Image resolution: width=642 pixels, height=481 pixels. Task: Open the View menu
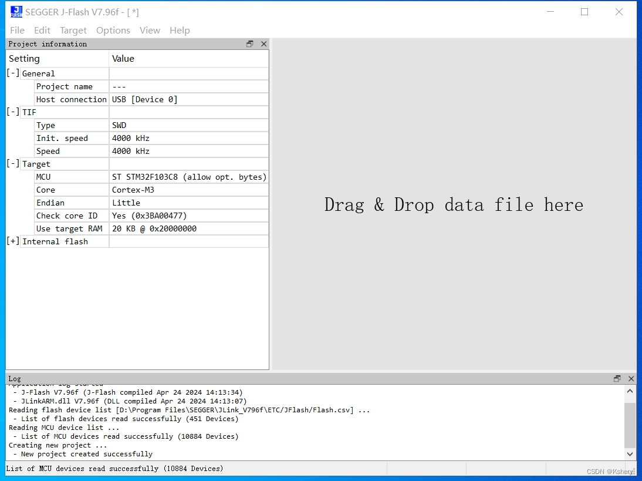pyautogui.click(x=150, y=31)
